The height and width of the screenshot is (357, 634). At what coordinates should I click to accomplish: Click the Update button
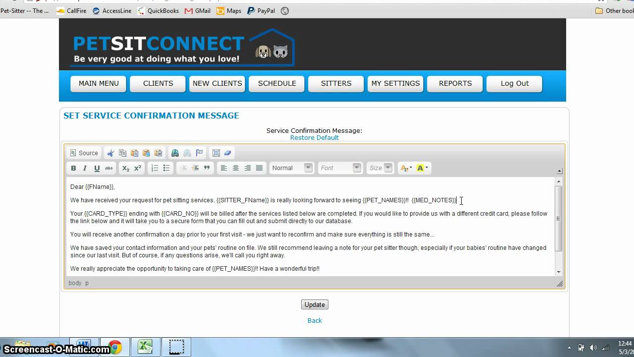click(315, 305)
